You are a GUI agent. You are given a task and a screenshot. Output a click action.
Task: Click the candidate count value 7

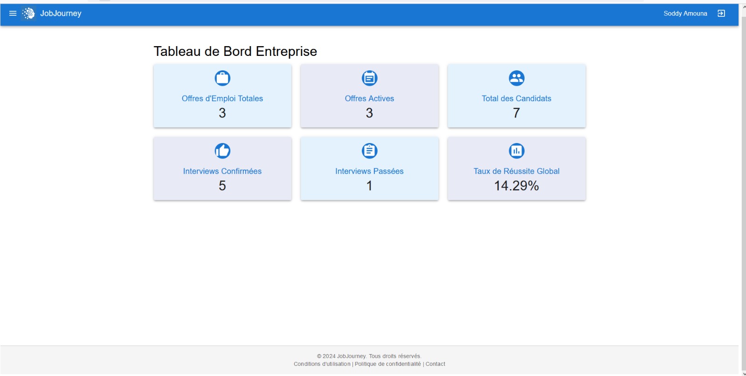click(516, 113)
